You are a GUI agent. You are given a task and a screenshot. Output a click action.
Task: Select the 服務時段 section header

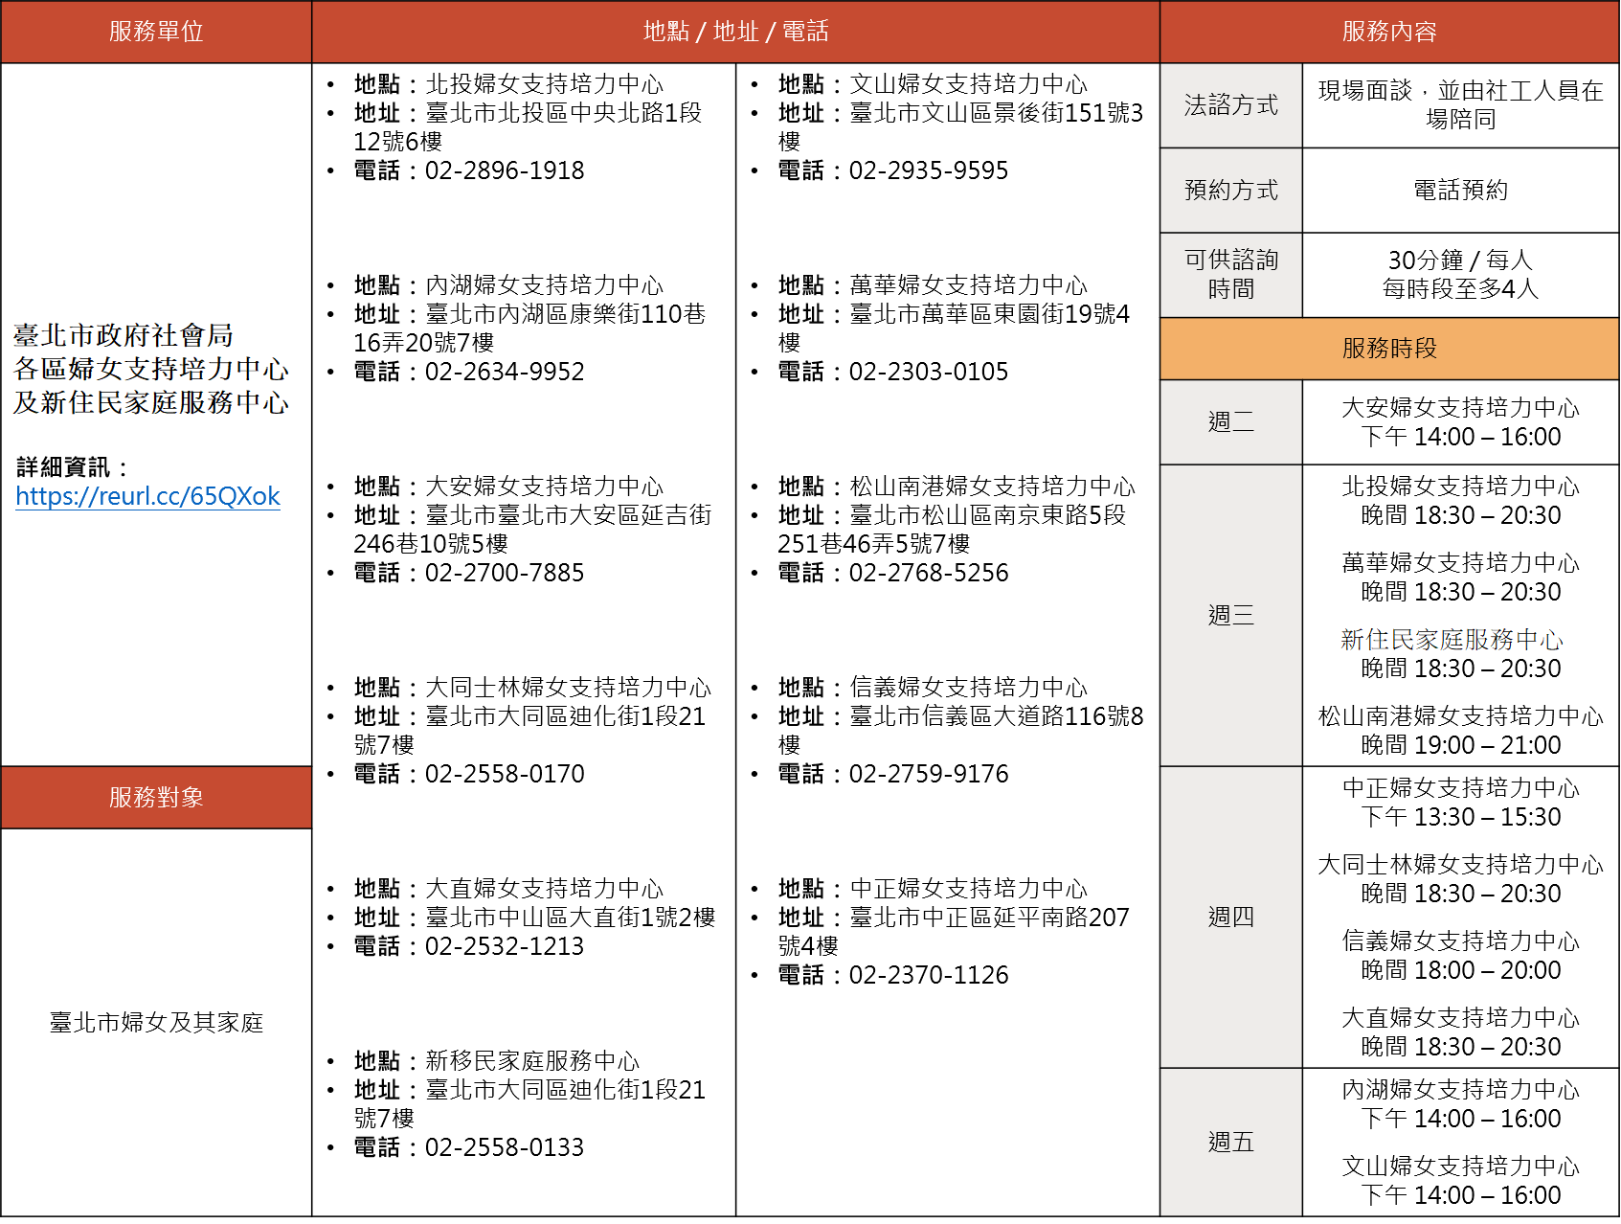tap(1390, 349)
